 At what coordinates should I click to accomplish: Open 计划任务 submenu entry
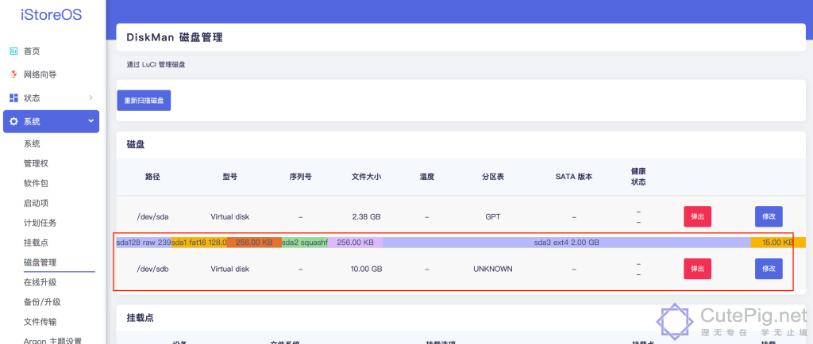(40, 223)
